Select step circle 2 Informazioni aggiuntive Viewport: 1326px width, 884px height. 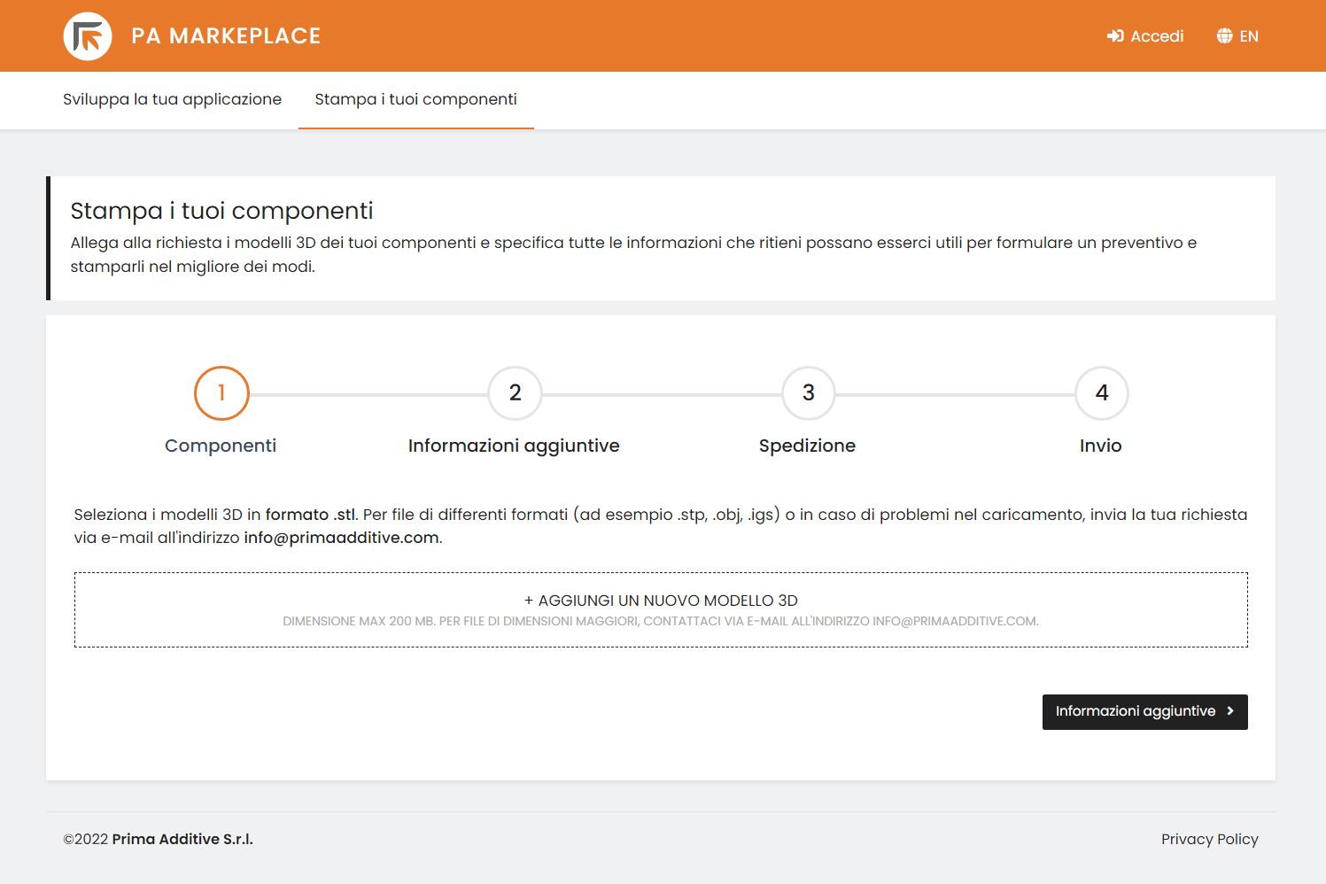[515, 393]
